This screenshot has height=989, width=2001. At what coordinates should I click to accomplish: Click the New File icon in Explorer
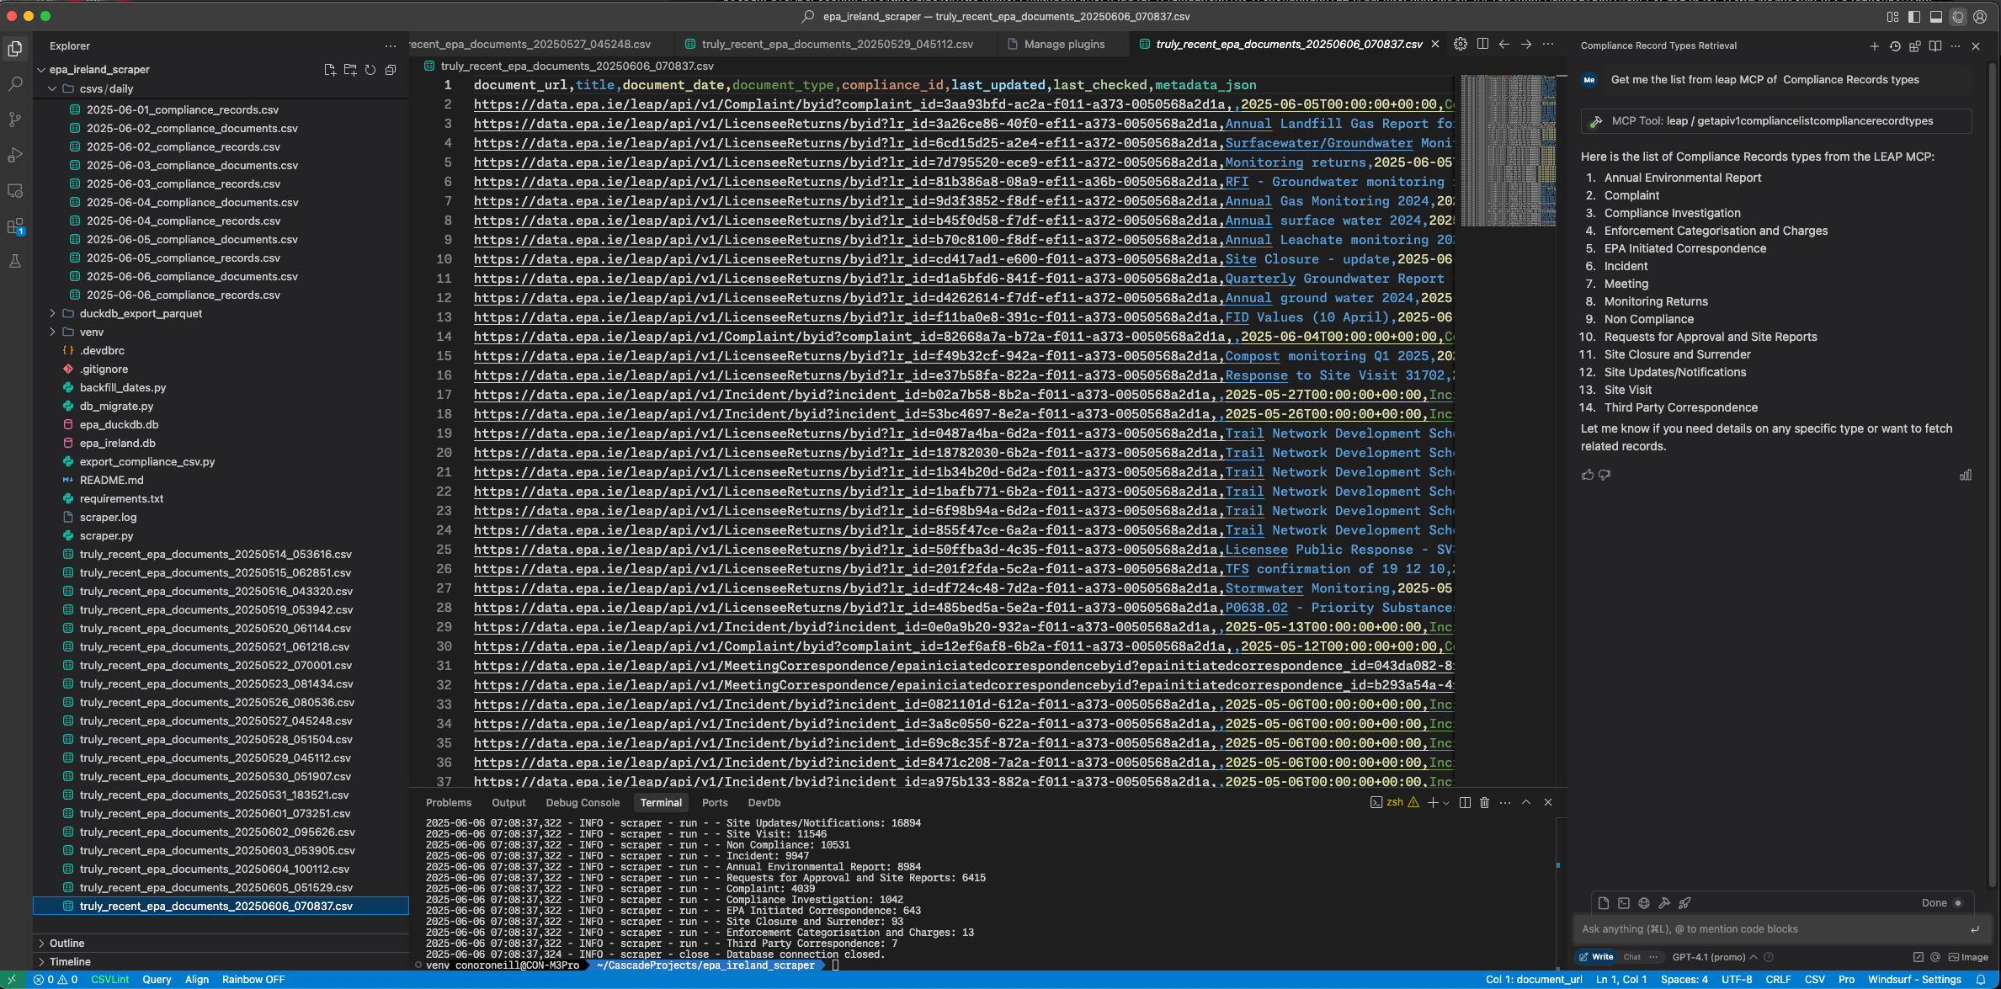[x=330, y=70]
